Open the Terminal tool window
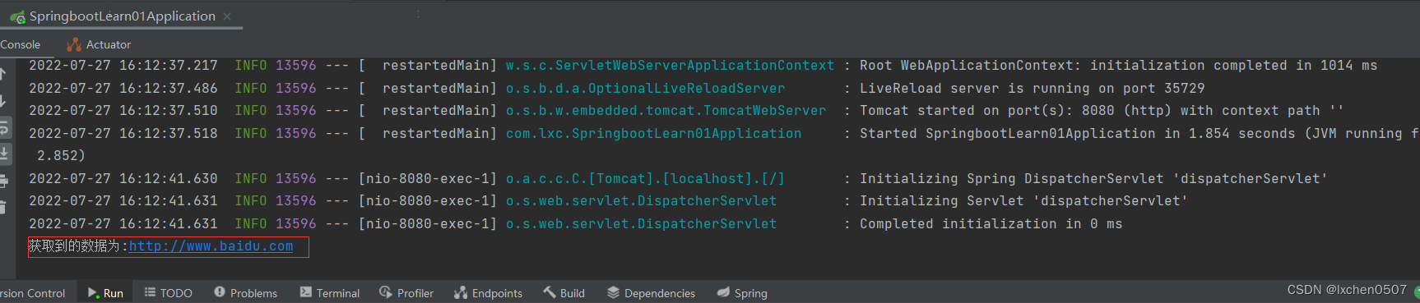The width and height of the screenshot is (1420, 303). pos(329,293)
